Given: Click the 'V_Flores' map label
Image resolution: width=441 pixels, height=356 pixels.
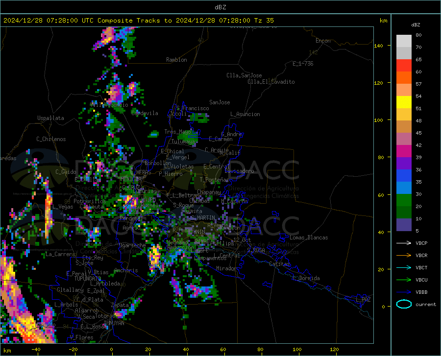Looking at the screenshot, I should pos(81,337).
